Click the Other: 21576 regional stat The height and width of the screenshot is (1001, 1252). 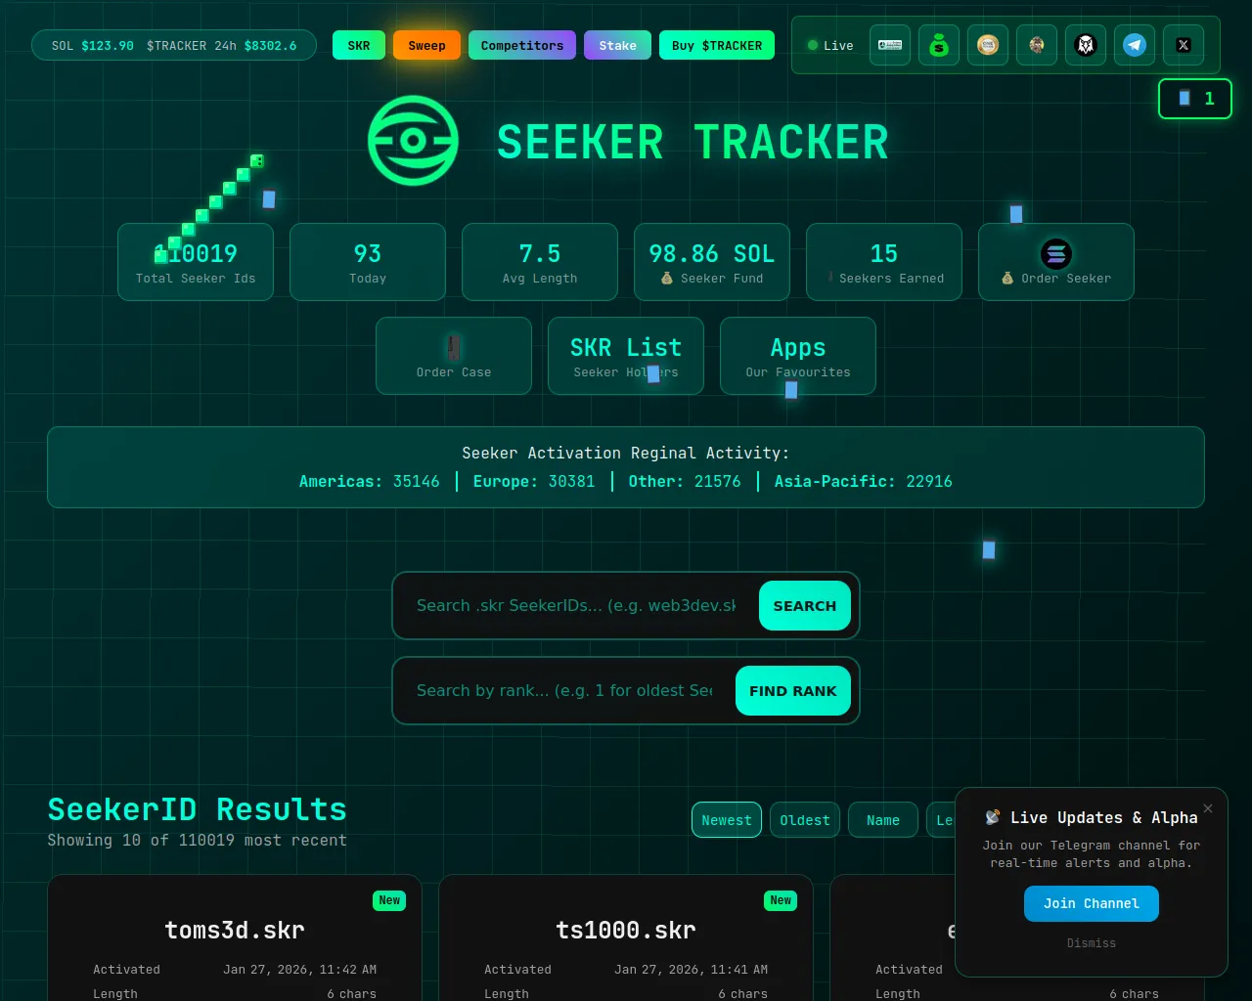pyautogui.click(x=685, y=481)
